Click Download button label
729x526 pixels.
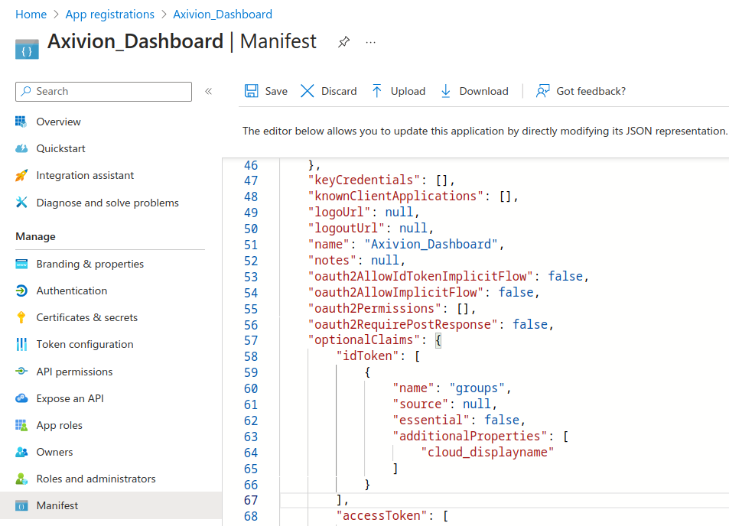coord(483,91)
